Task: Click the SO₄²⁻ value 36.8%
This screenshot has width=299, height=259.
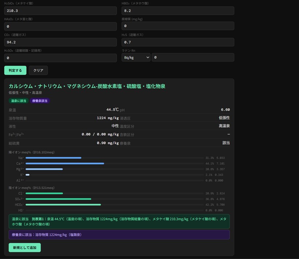Action: click(x=210, y=199)
